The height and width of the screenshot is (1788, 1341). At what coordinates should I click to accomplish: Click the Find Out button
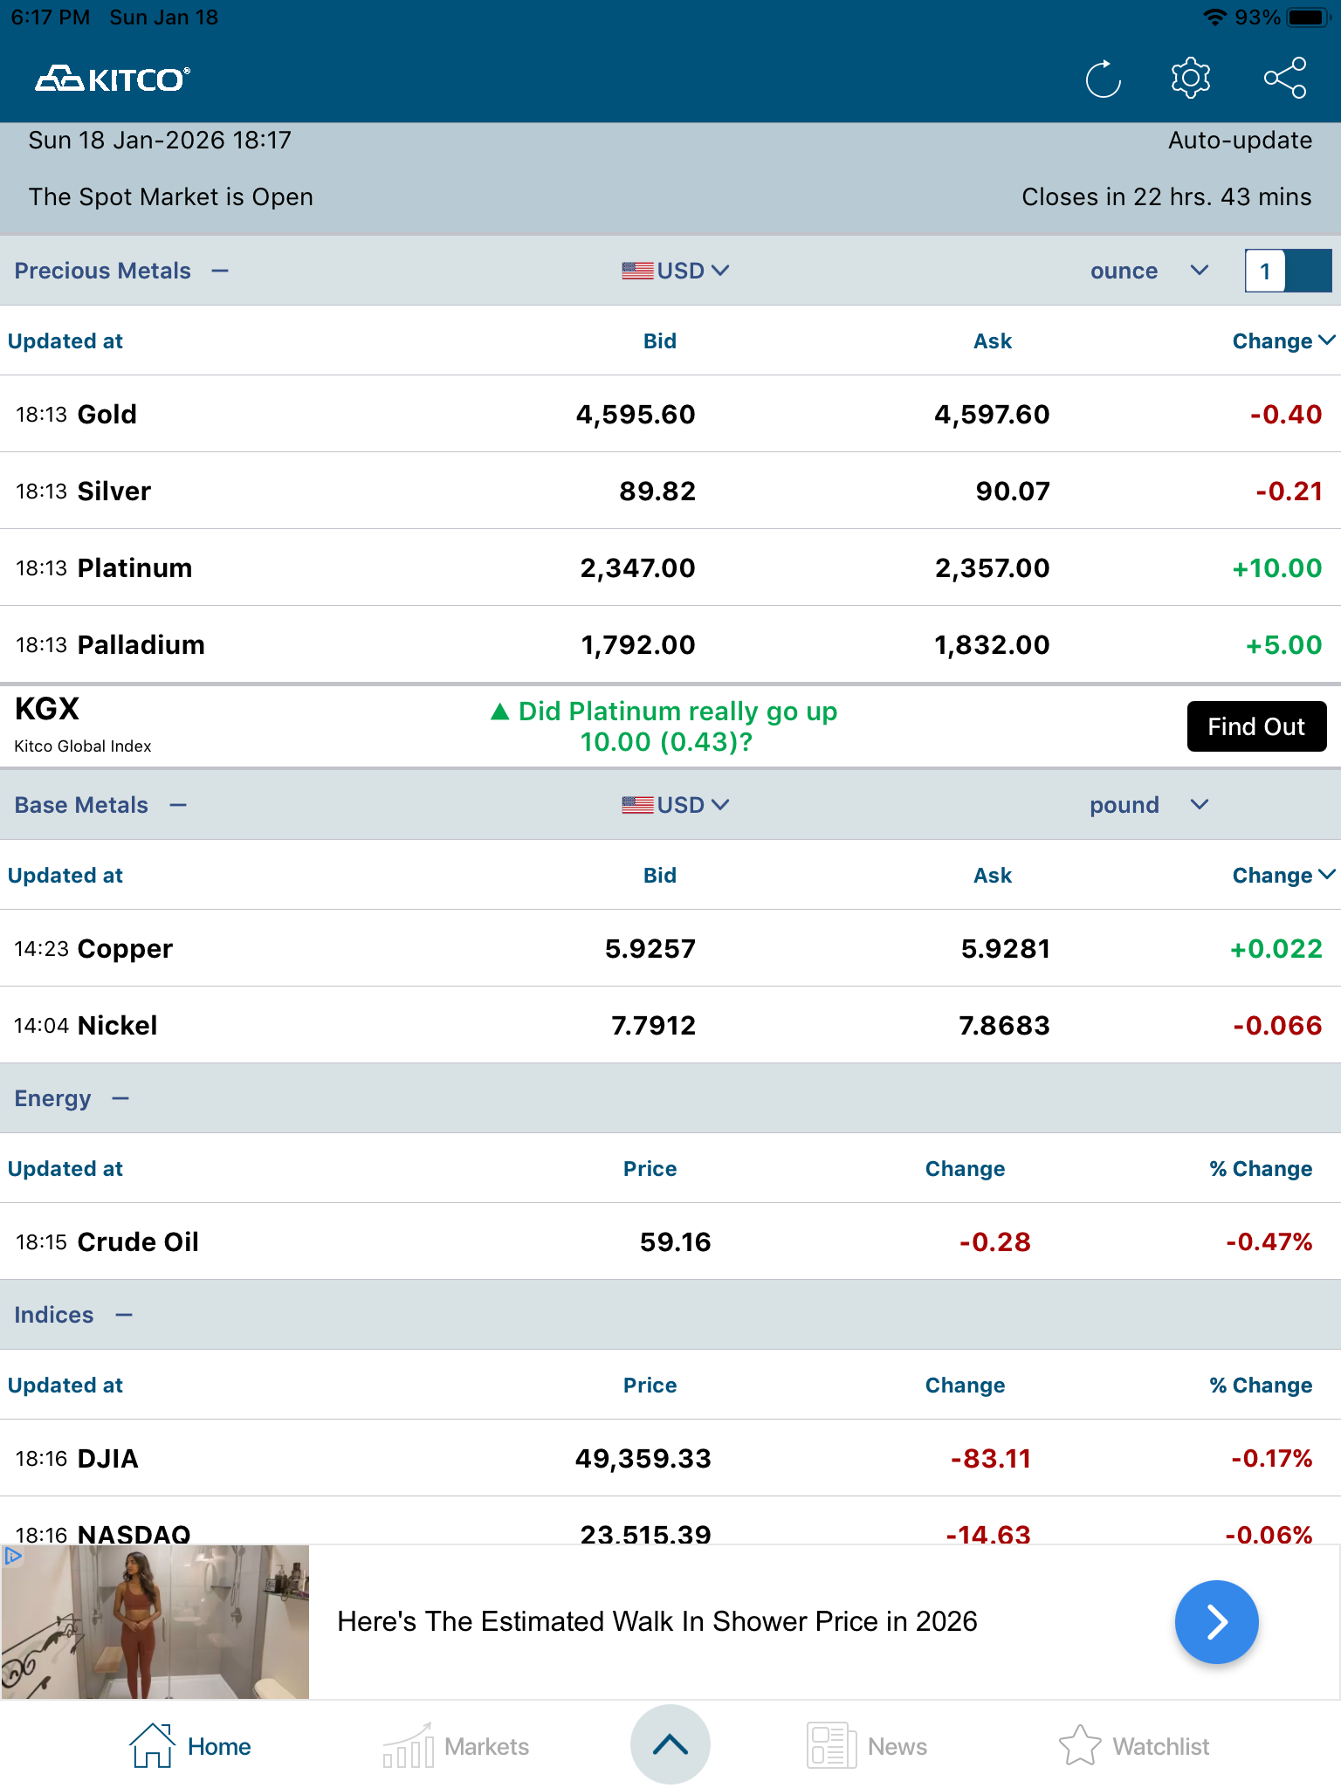click(1256, 726)
